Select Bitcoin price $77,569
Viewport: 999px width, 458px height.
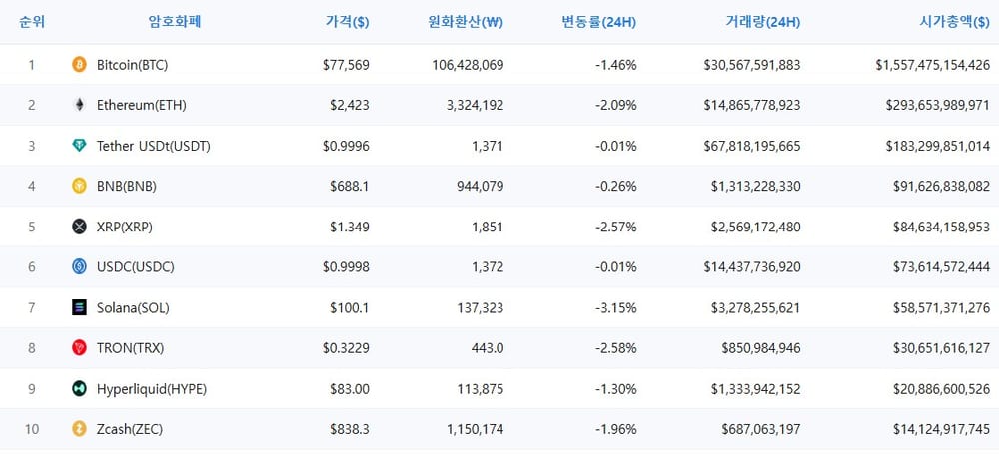pyautogui.click(x=346, y=65)
